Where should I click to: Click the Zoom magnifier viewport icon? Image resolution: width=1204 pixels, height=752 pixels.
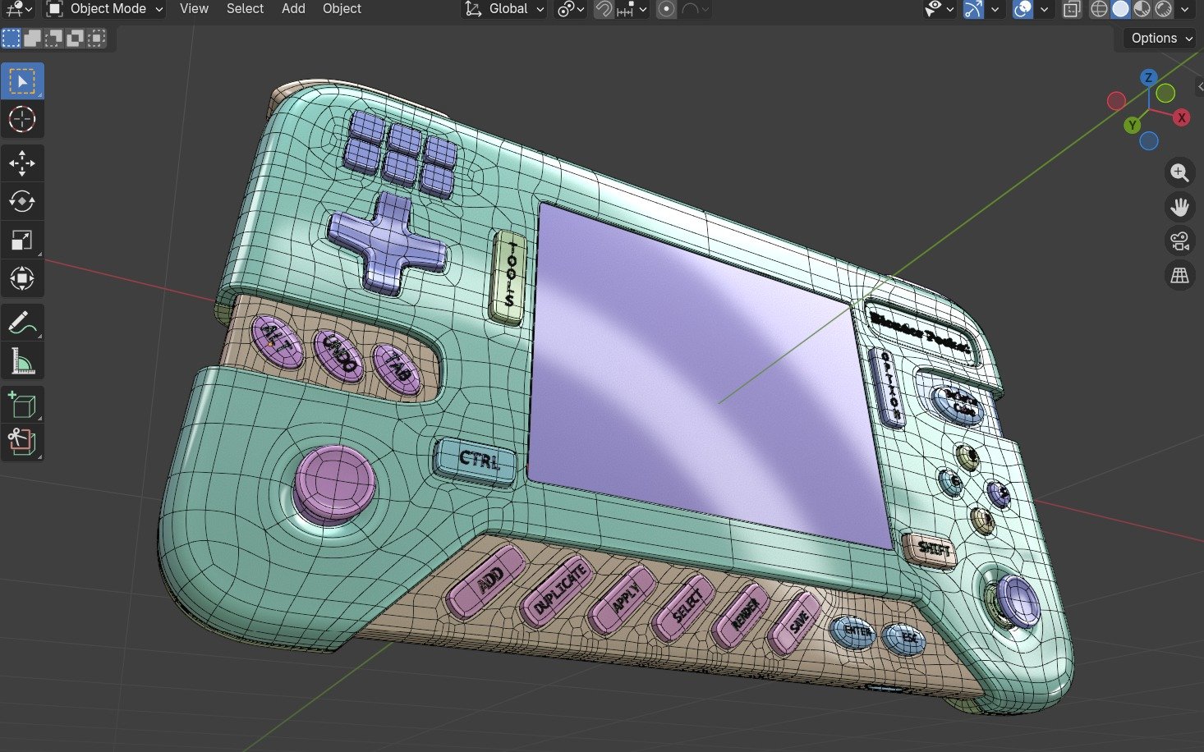(1180, 172)
